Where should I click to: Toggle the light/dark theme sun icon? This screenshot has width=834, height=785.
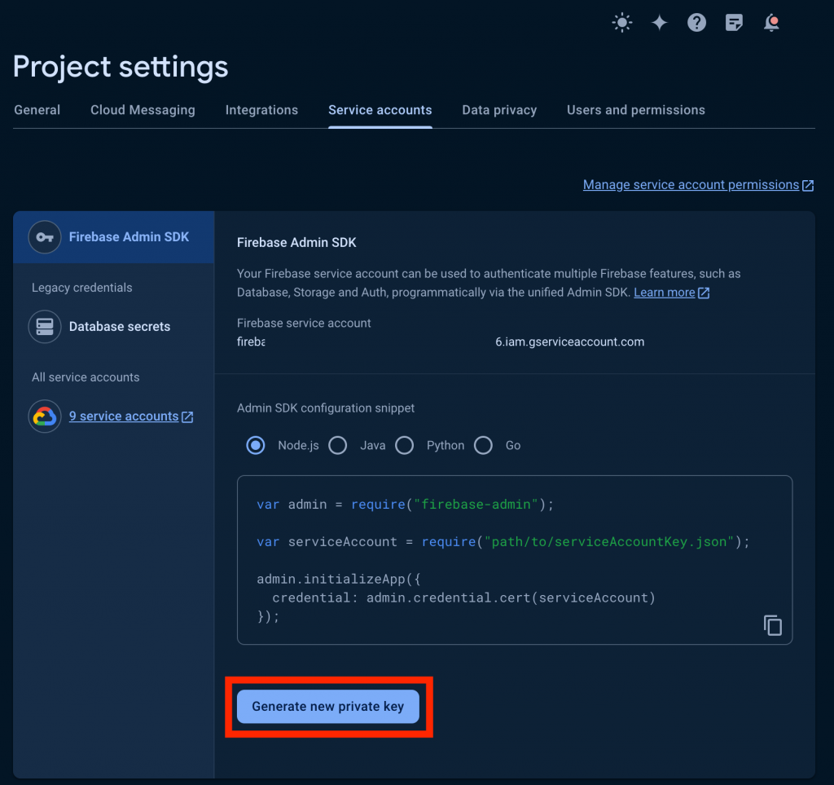(x=621, y=22)
